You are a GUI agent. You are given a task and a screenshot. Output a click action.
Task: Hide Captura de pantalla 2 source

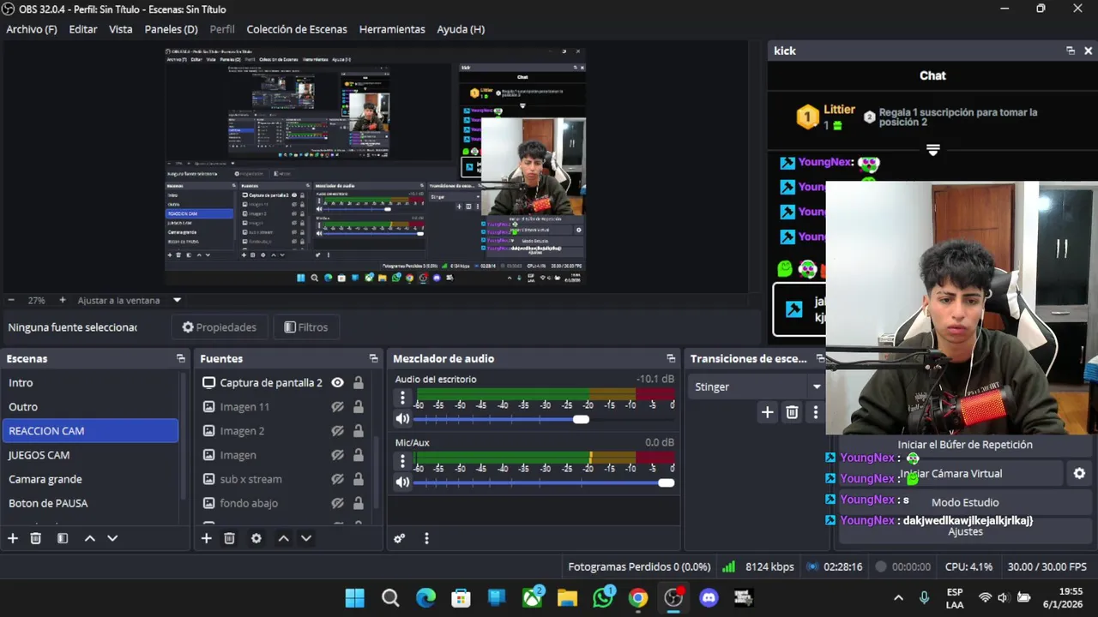coord(337,383)
